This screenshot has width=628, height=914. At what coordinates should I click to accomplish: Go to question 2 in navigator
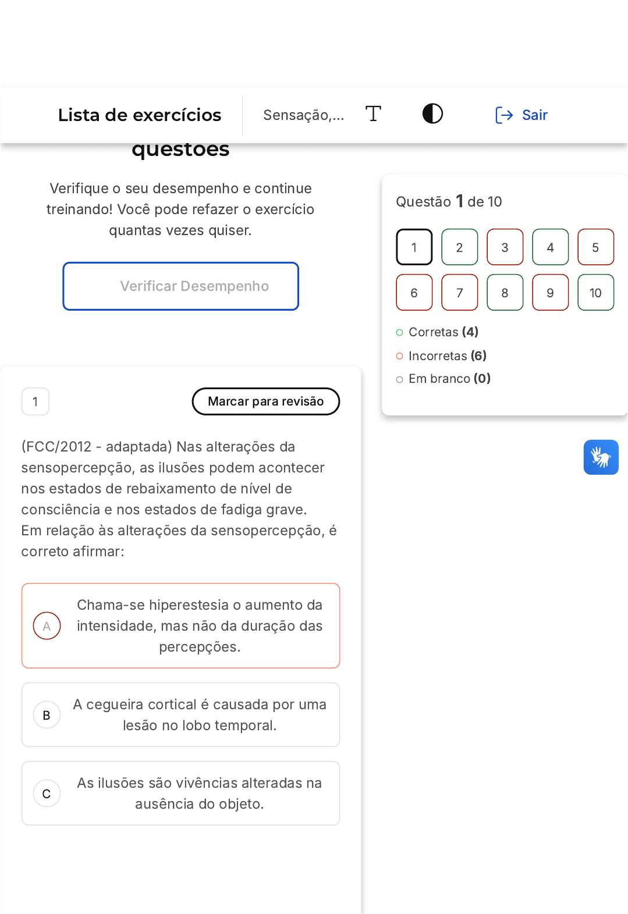(459, 247)
